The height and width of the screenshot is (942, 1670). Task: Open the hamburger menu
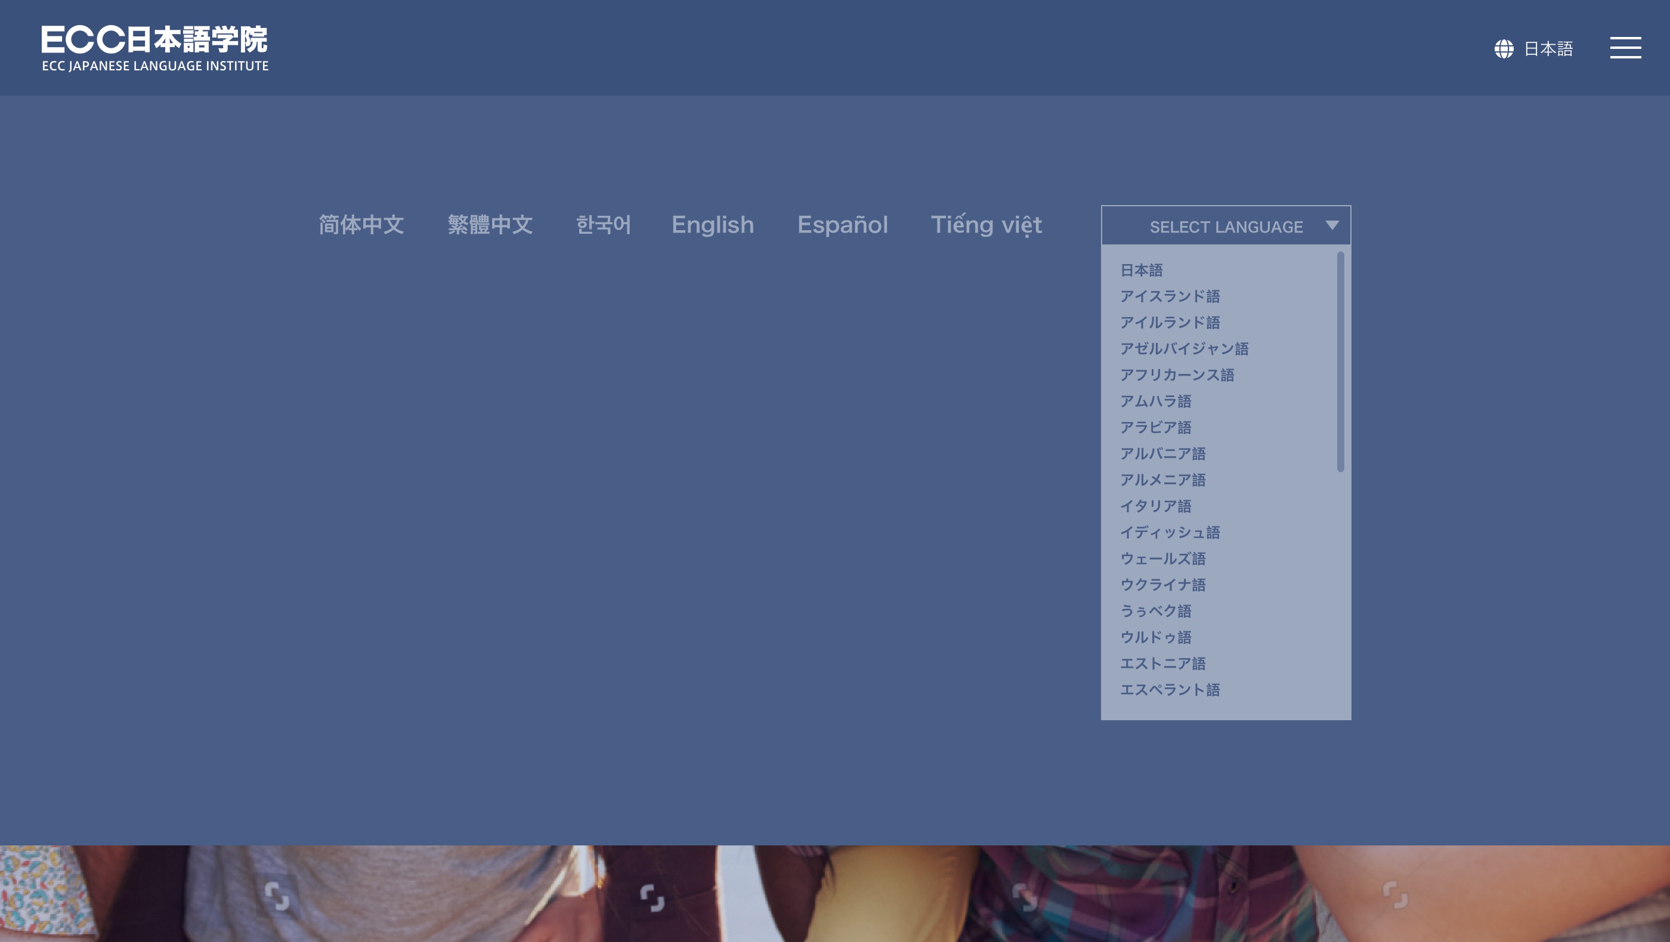pos(1625,48)
